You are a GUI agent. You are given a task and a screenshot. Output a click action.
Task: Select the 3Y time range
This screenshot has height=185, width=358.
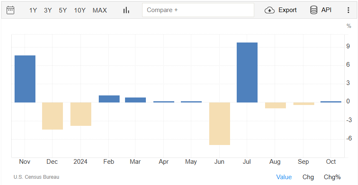click(x=48, y=10)
